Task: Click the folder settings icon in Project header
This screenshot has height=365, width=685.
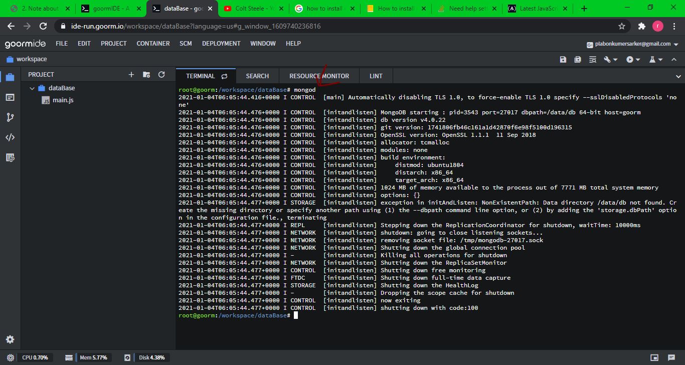Action: 146,74
